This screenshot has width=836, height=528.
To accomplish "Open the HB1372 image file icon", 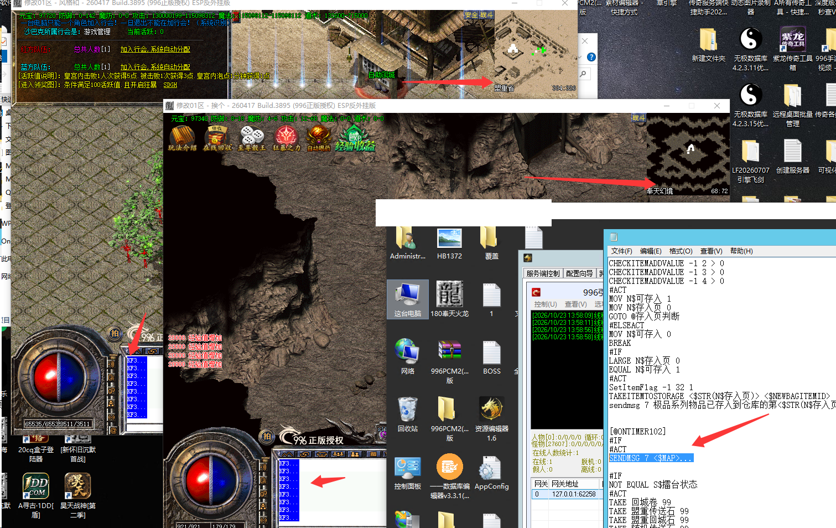I will point(450,244).
